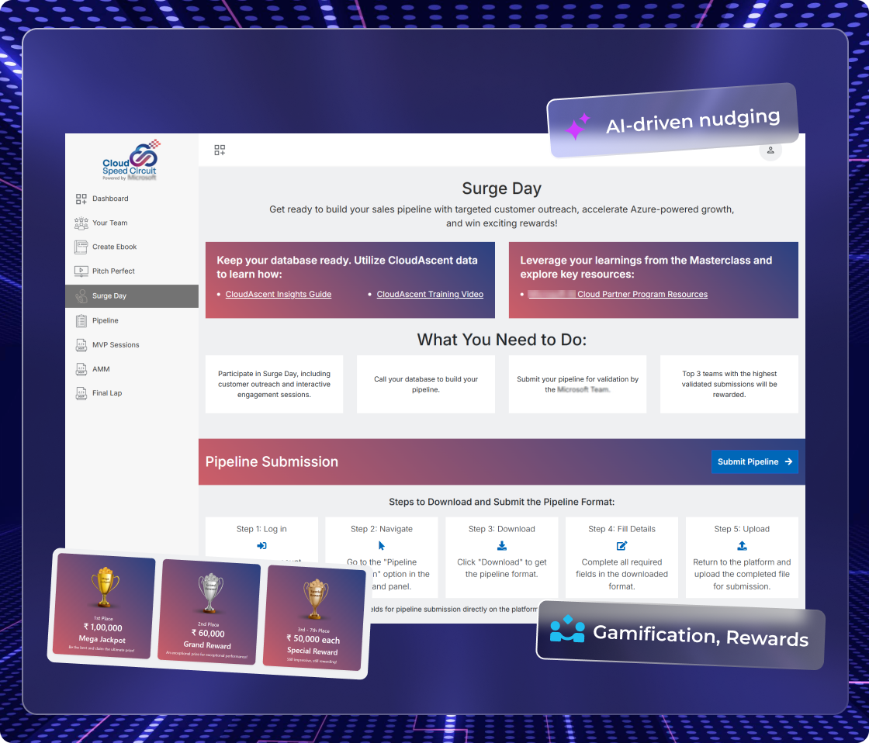The image size is (869, 743).
Task: Click the Dashboard grid icon in sidebar
Action: click(81, 199)
